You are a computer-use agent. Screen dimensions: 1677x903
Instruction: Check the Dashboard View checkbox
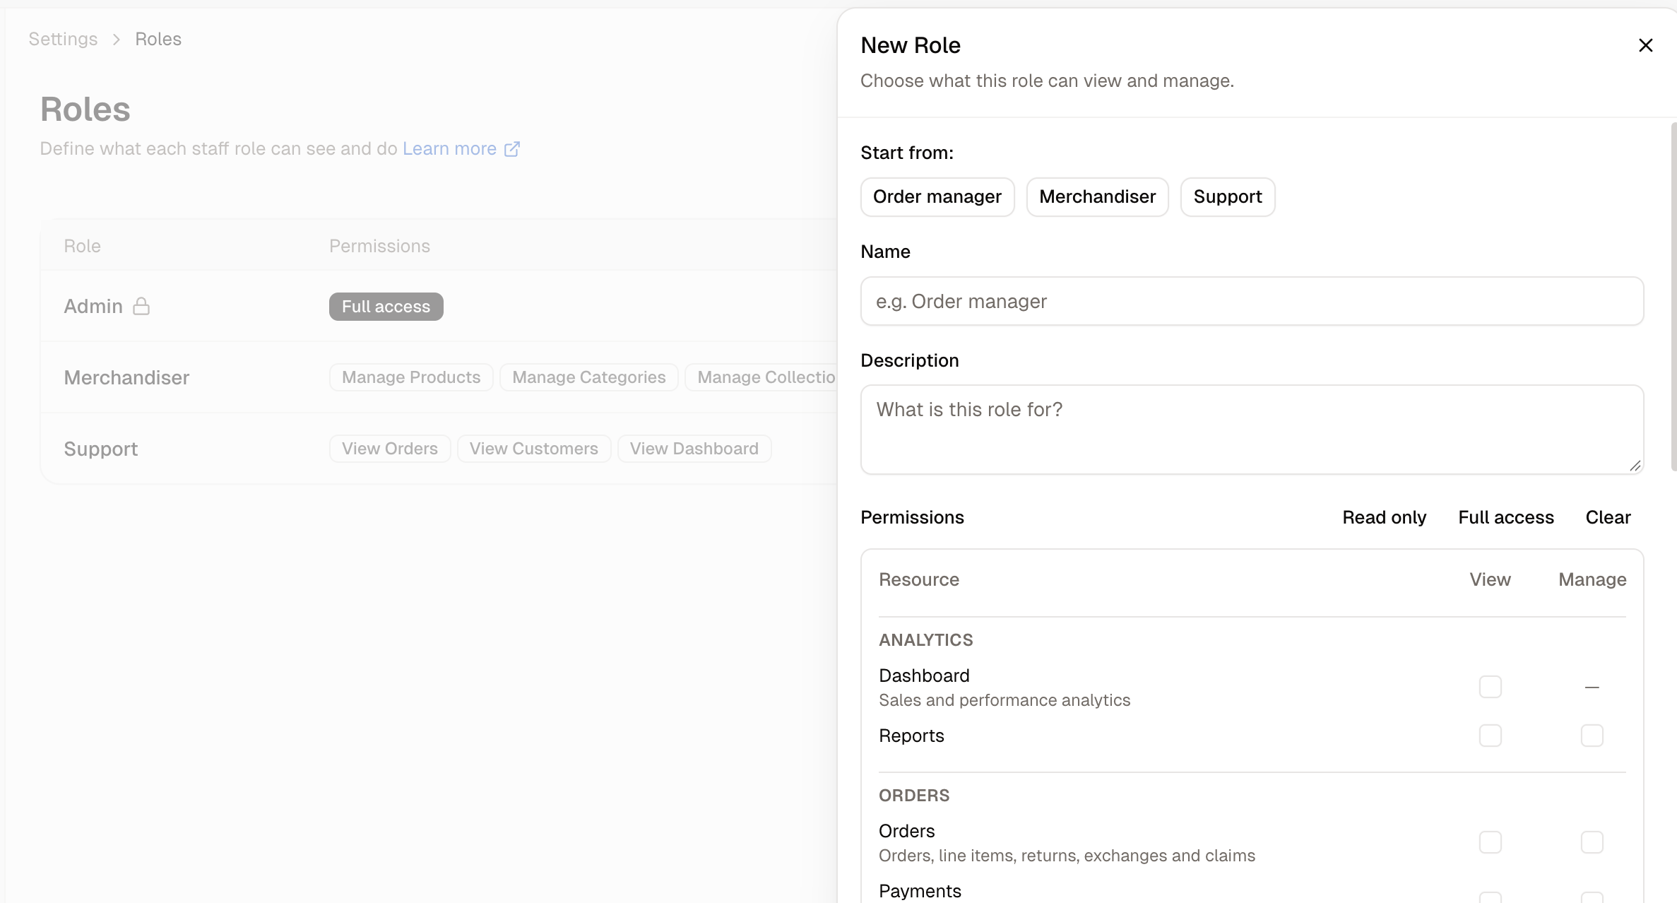click(1490, 687)
